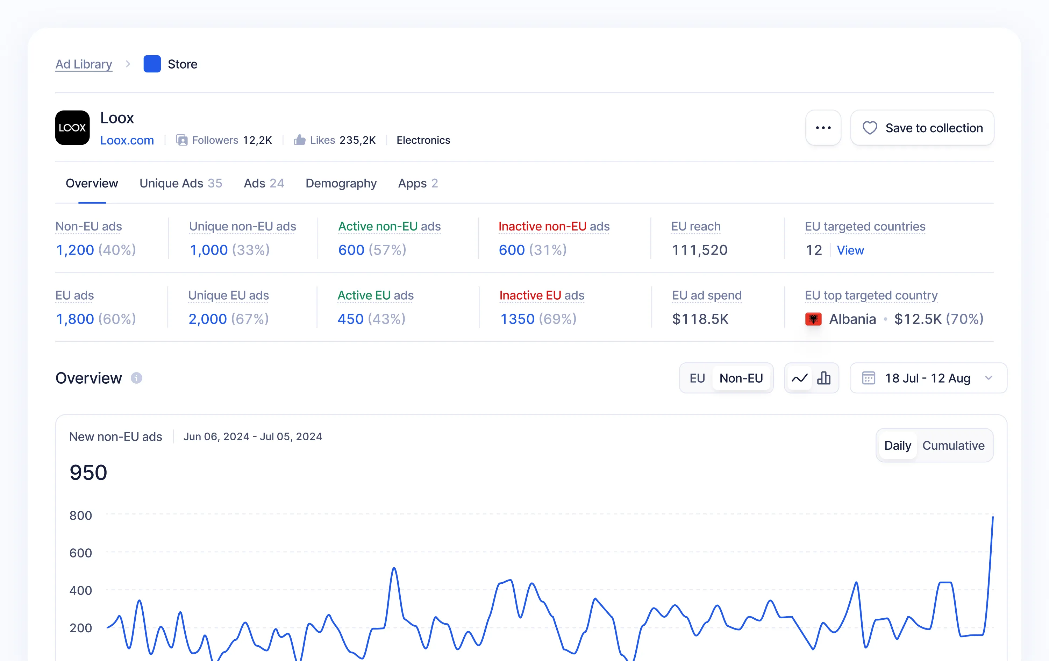Click the EU reach label

point(696,226)
